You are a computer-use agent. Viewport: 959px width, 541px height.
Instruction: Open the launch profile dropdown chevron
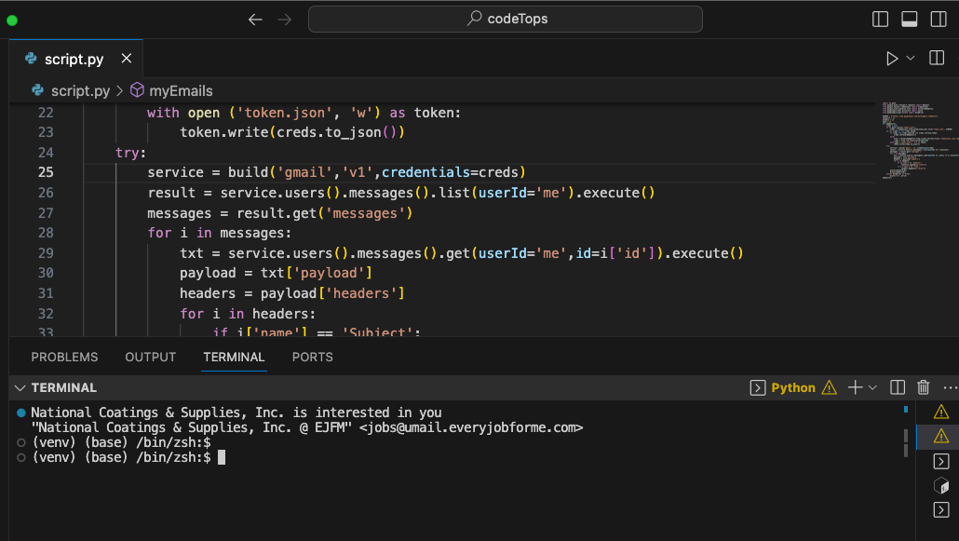click(872, 388)
